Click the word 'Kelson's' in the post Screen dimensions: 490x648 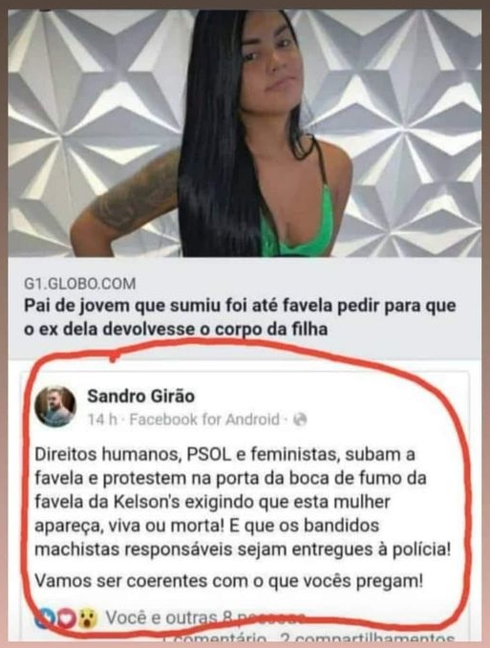pos(146,502)
